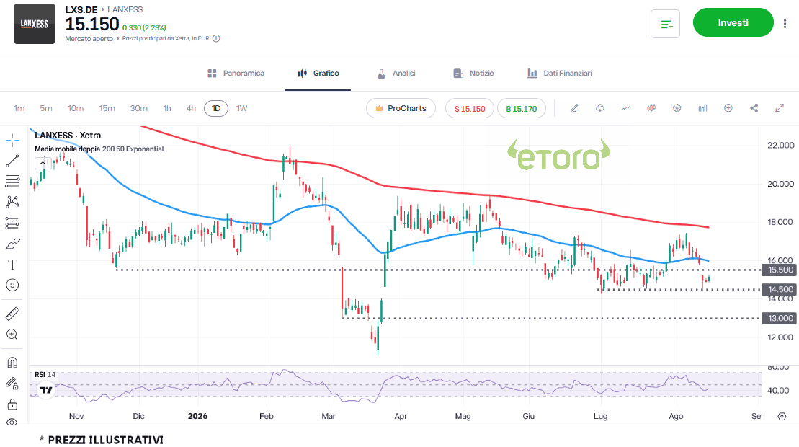
Task: Open the Grafico tab
Action: click(318, 74)
